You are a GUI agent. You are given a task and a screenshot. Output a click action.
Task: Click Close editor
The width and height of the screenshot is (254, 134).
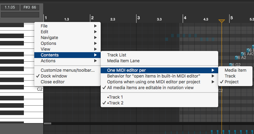(53, 82)
